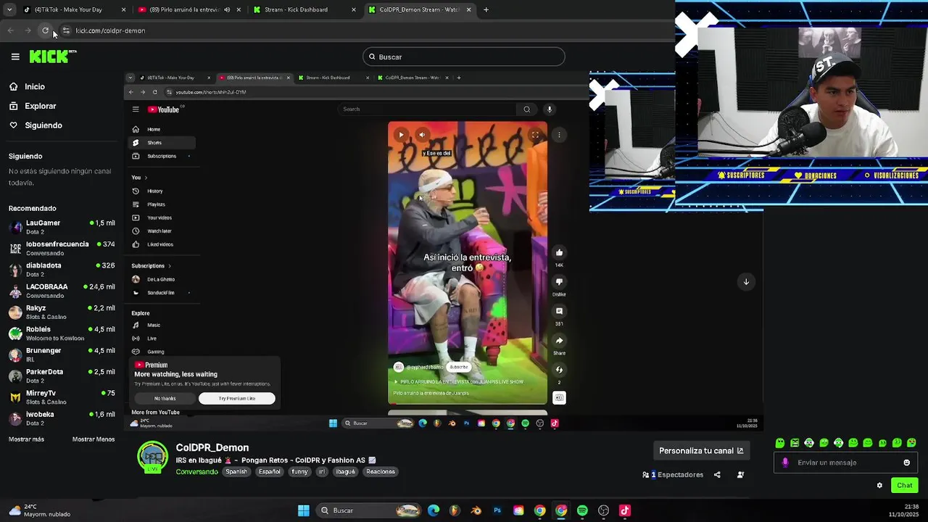The width and height of the screenshot is (928, 522).
Task: Open a new browser tab with the plus button
Action: tap(486, 9)
